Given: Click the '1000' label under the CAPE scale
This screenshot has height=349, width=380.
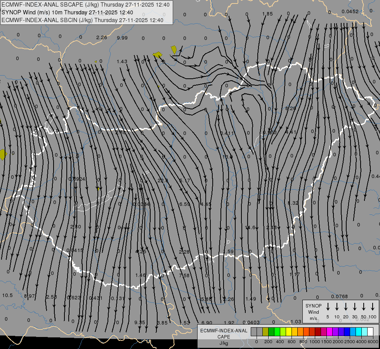Looking at the screenshot, I should pyautogui.click(x=314, y=342).
